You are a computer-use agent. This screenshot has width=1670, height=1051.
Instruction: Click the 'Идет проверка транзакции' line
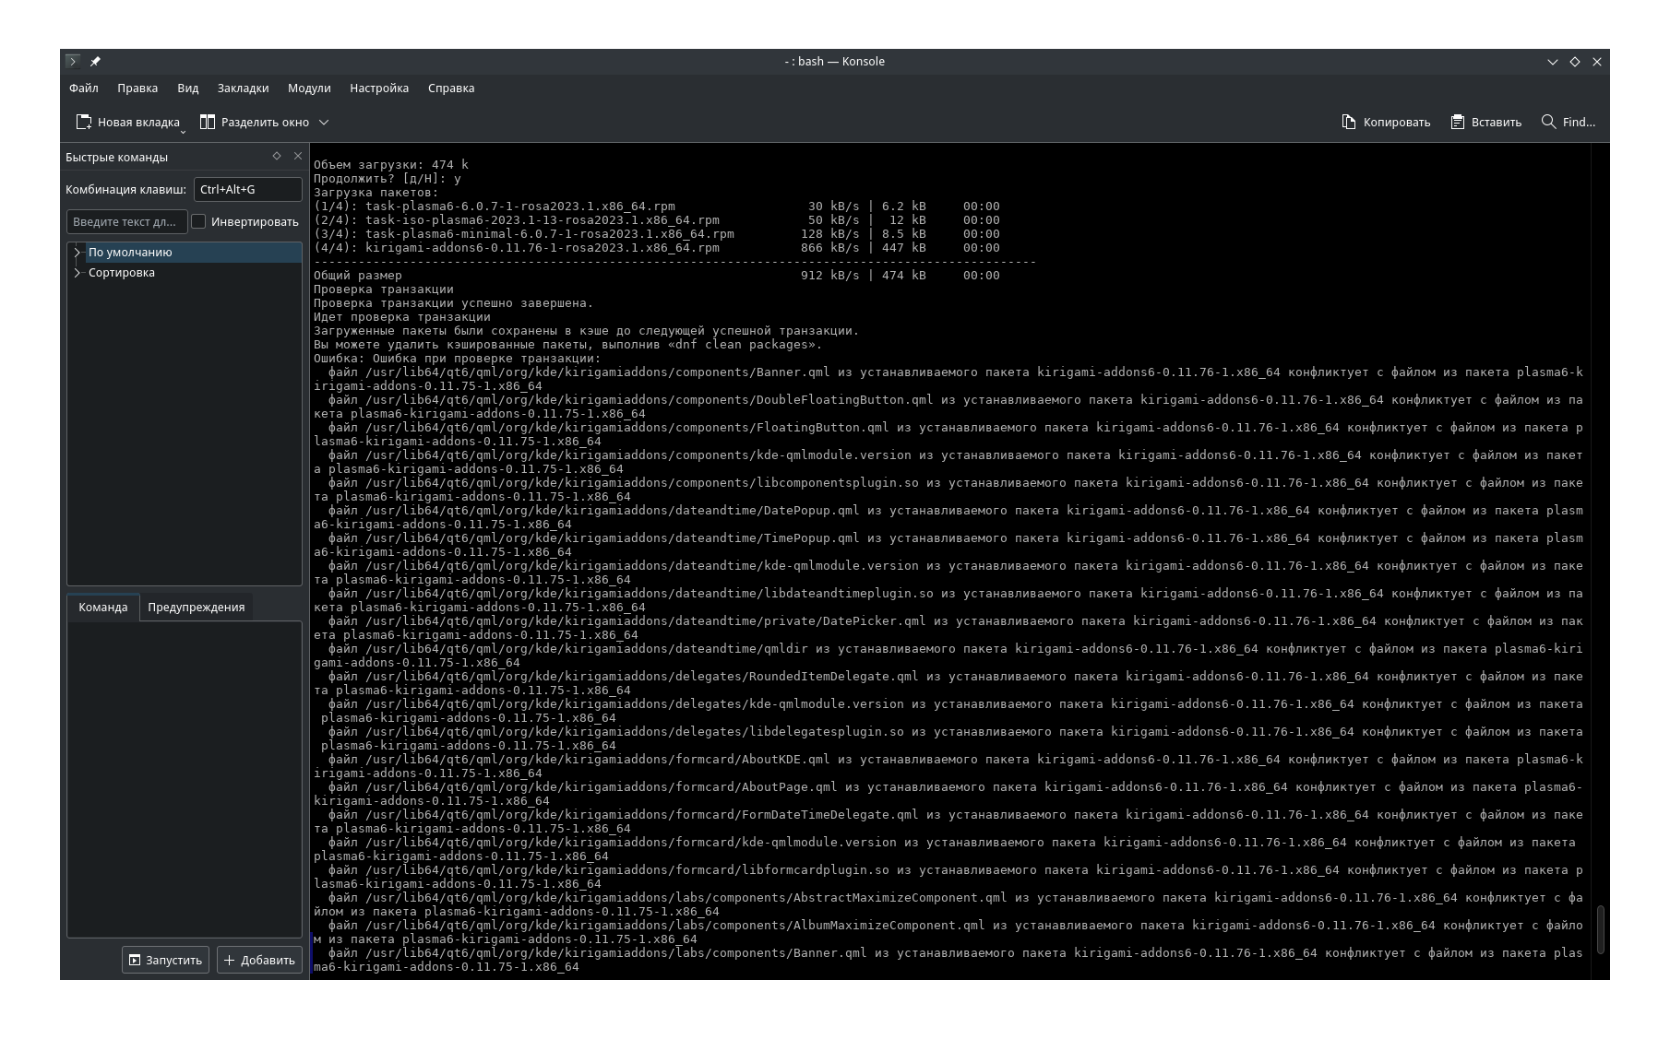(402, 317)
